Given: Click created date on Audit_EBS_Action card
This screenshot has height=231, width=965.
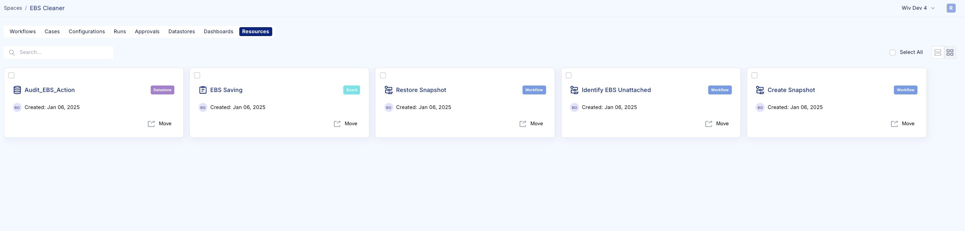Looking at the screenshot, I should click(x=52, y=107).
